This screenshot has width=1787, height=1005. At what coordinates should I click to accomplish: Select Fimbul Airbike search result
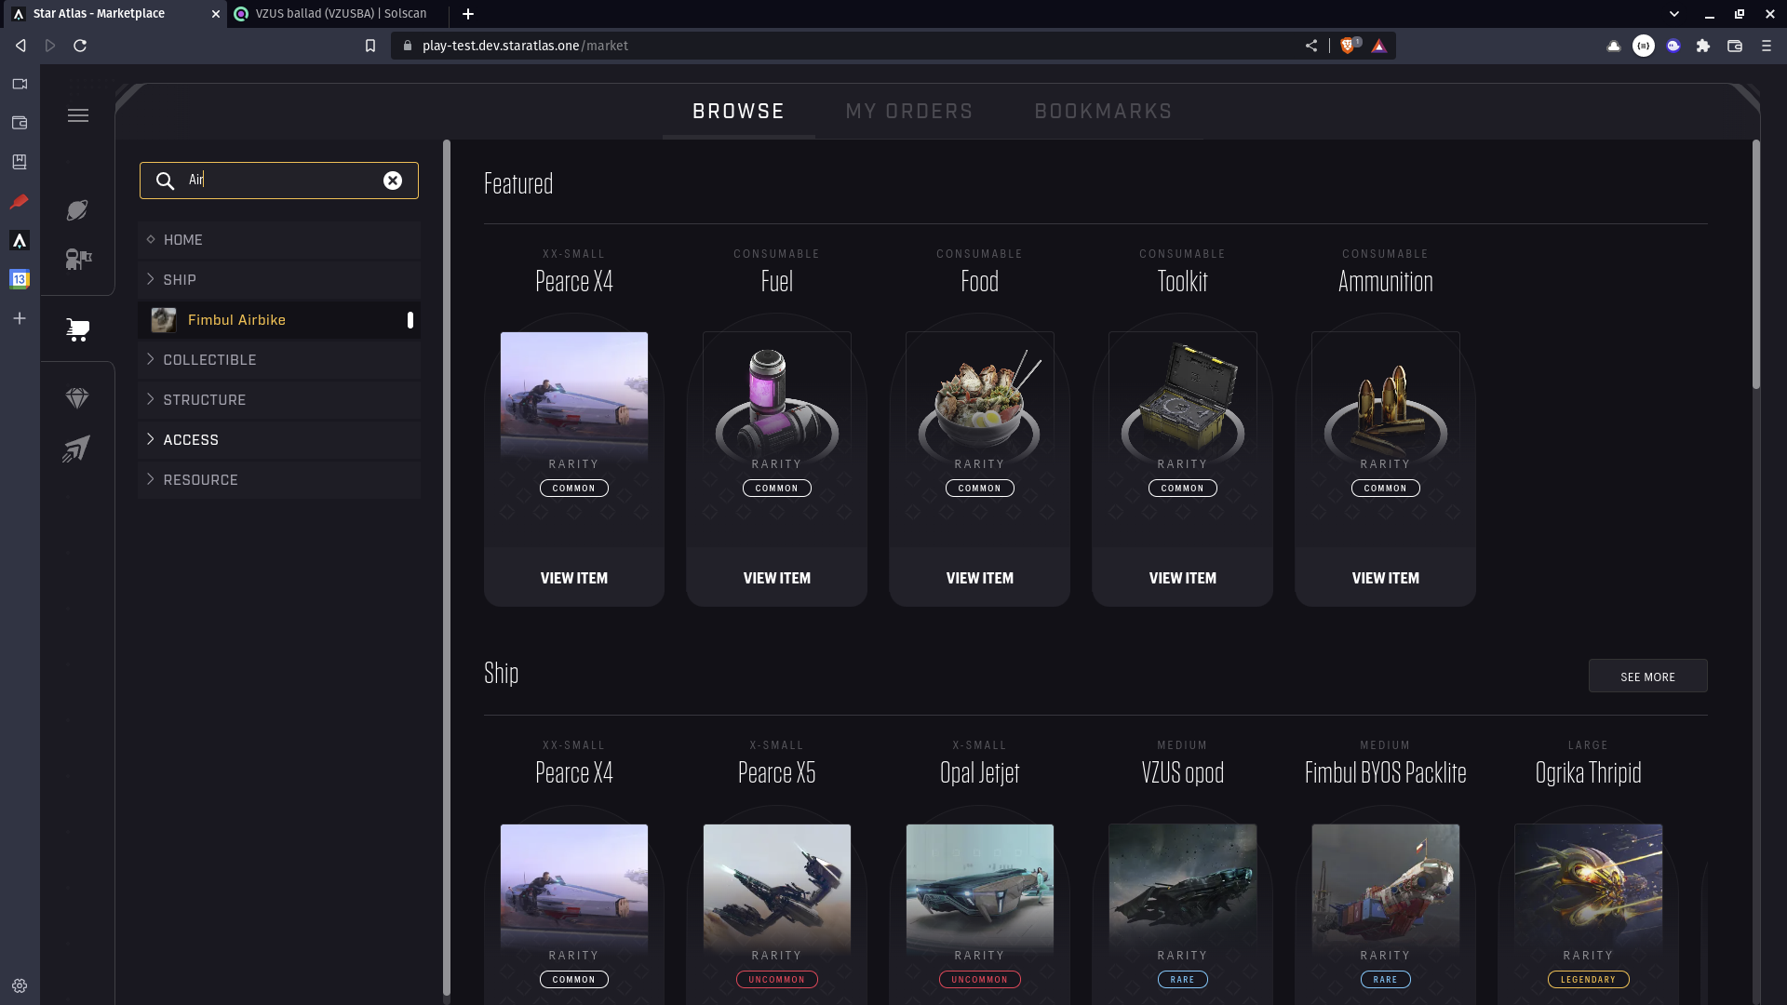coord(279,320)
